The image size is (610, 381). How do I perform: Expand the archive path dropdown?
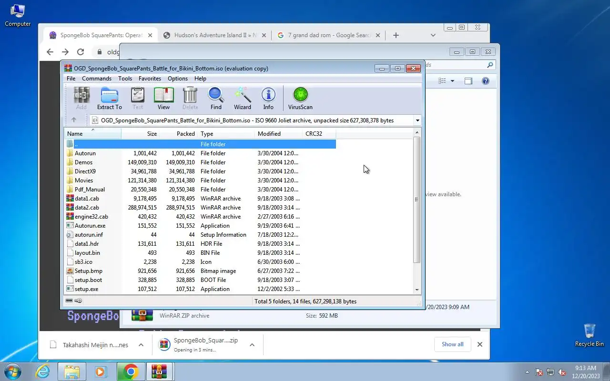point(417,120)
